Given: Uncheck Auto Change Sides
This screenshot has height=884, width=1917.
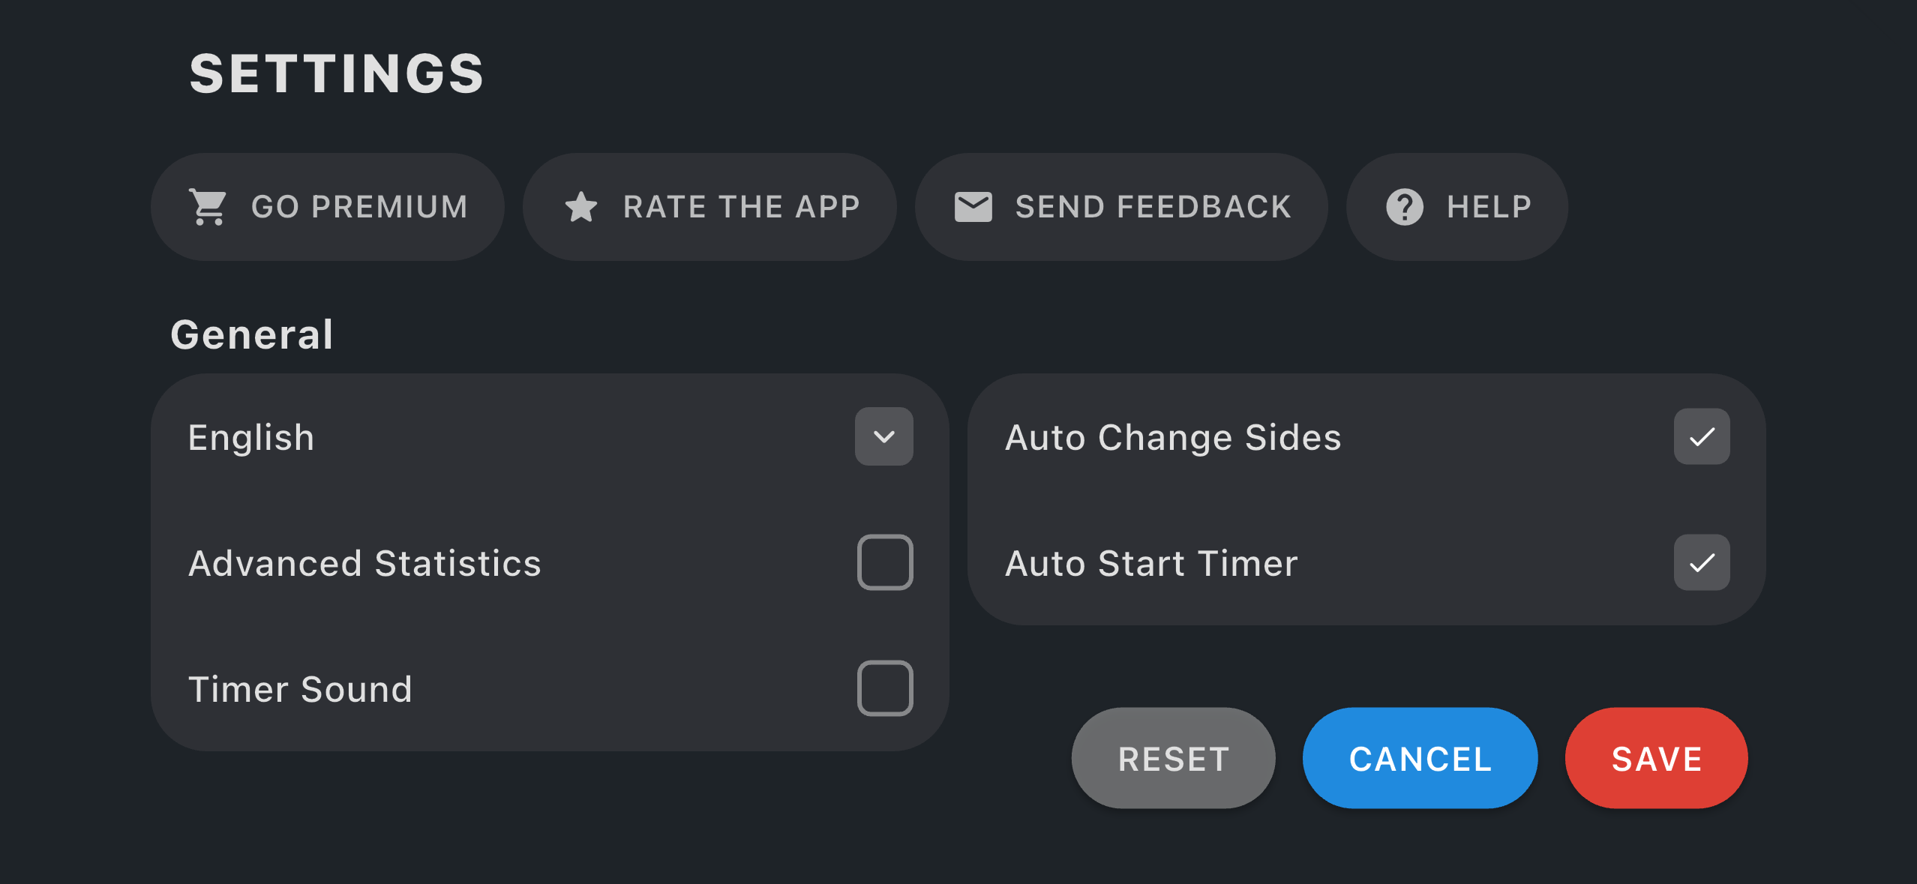Looking at the screenshot, I should (1701, 436).
